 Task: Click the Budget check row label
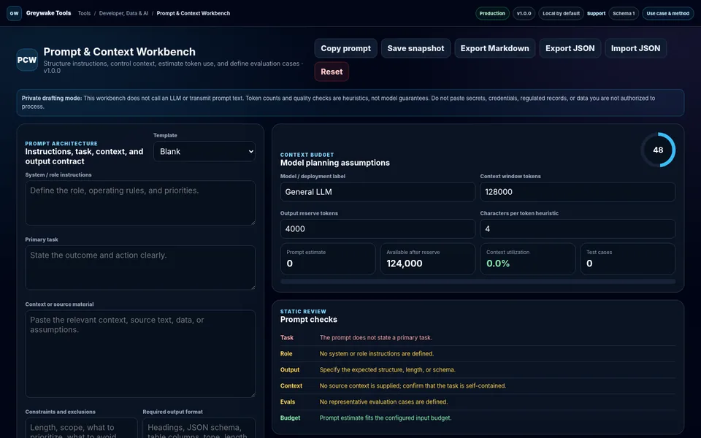[290, 418]
